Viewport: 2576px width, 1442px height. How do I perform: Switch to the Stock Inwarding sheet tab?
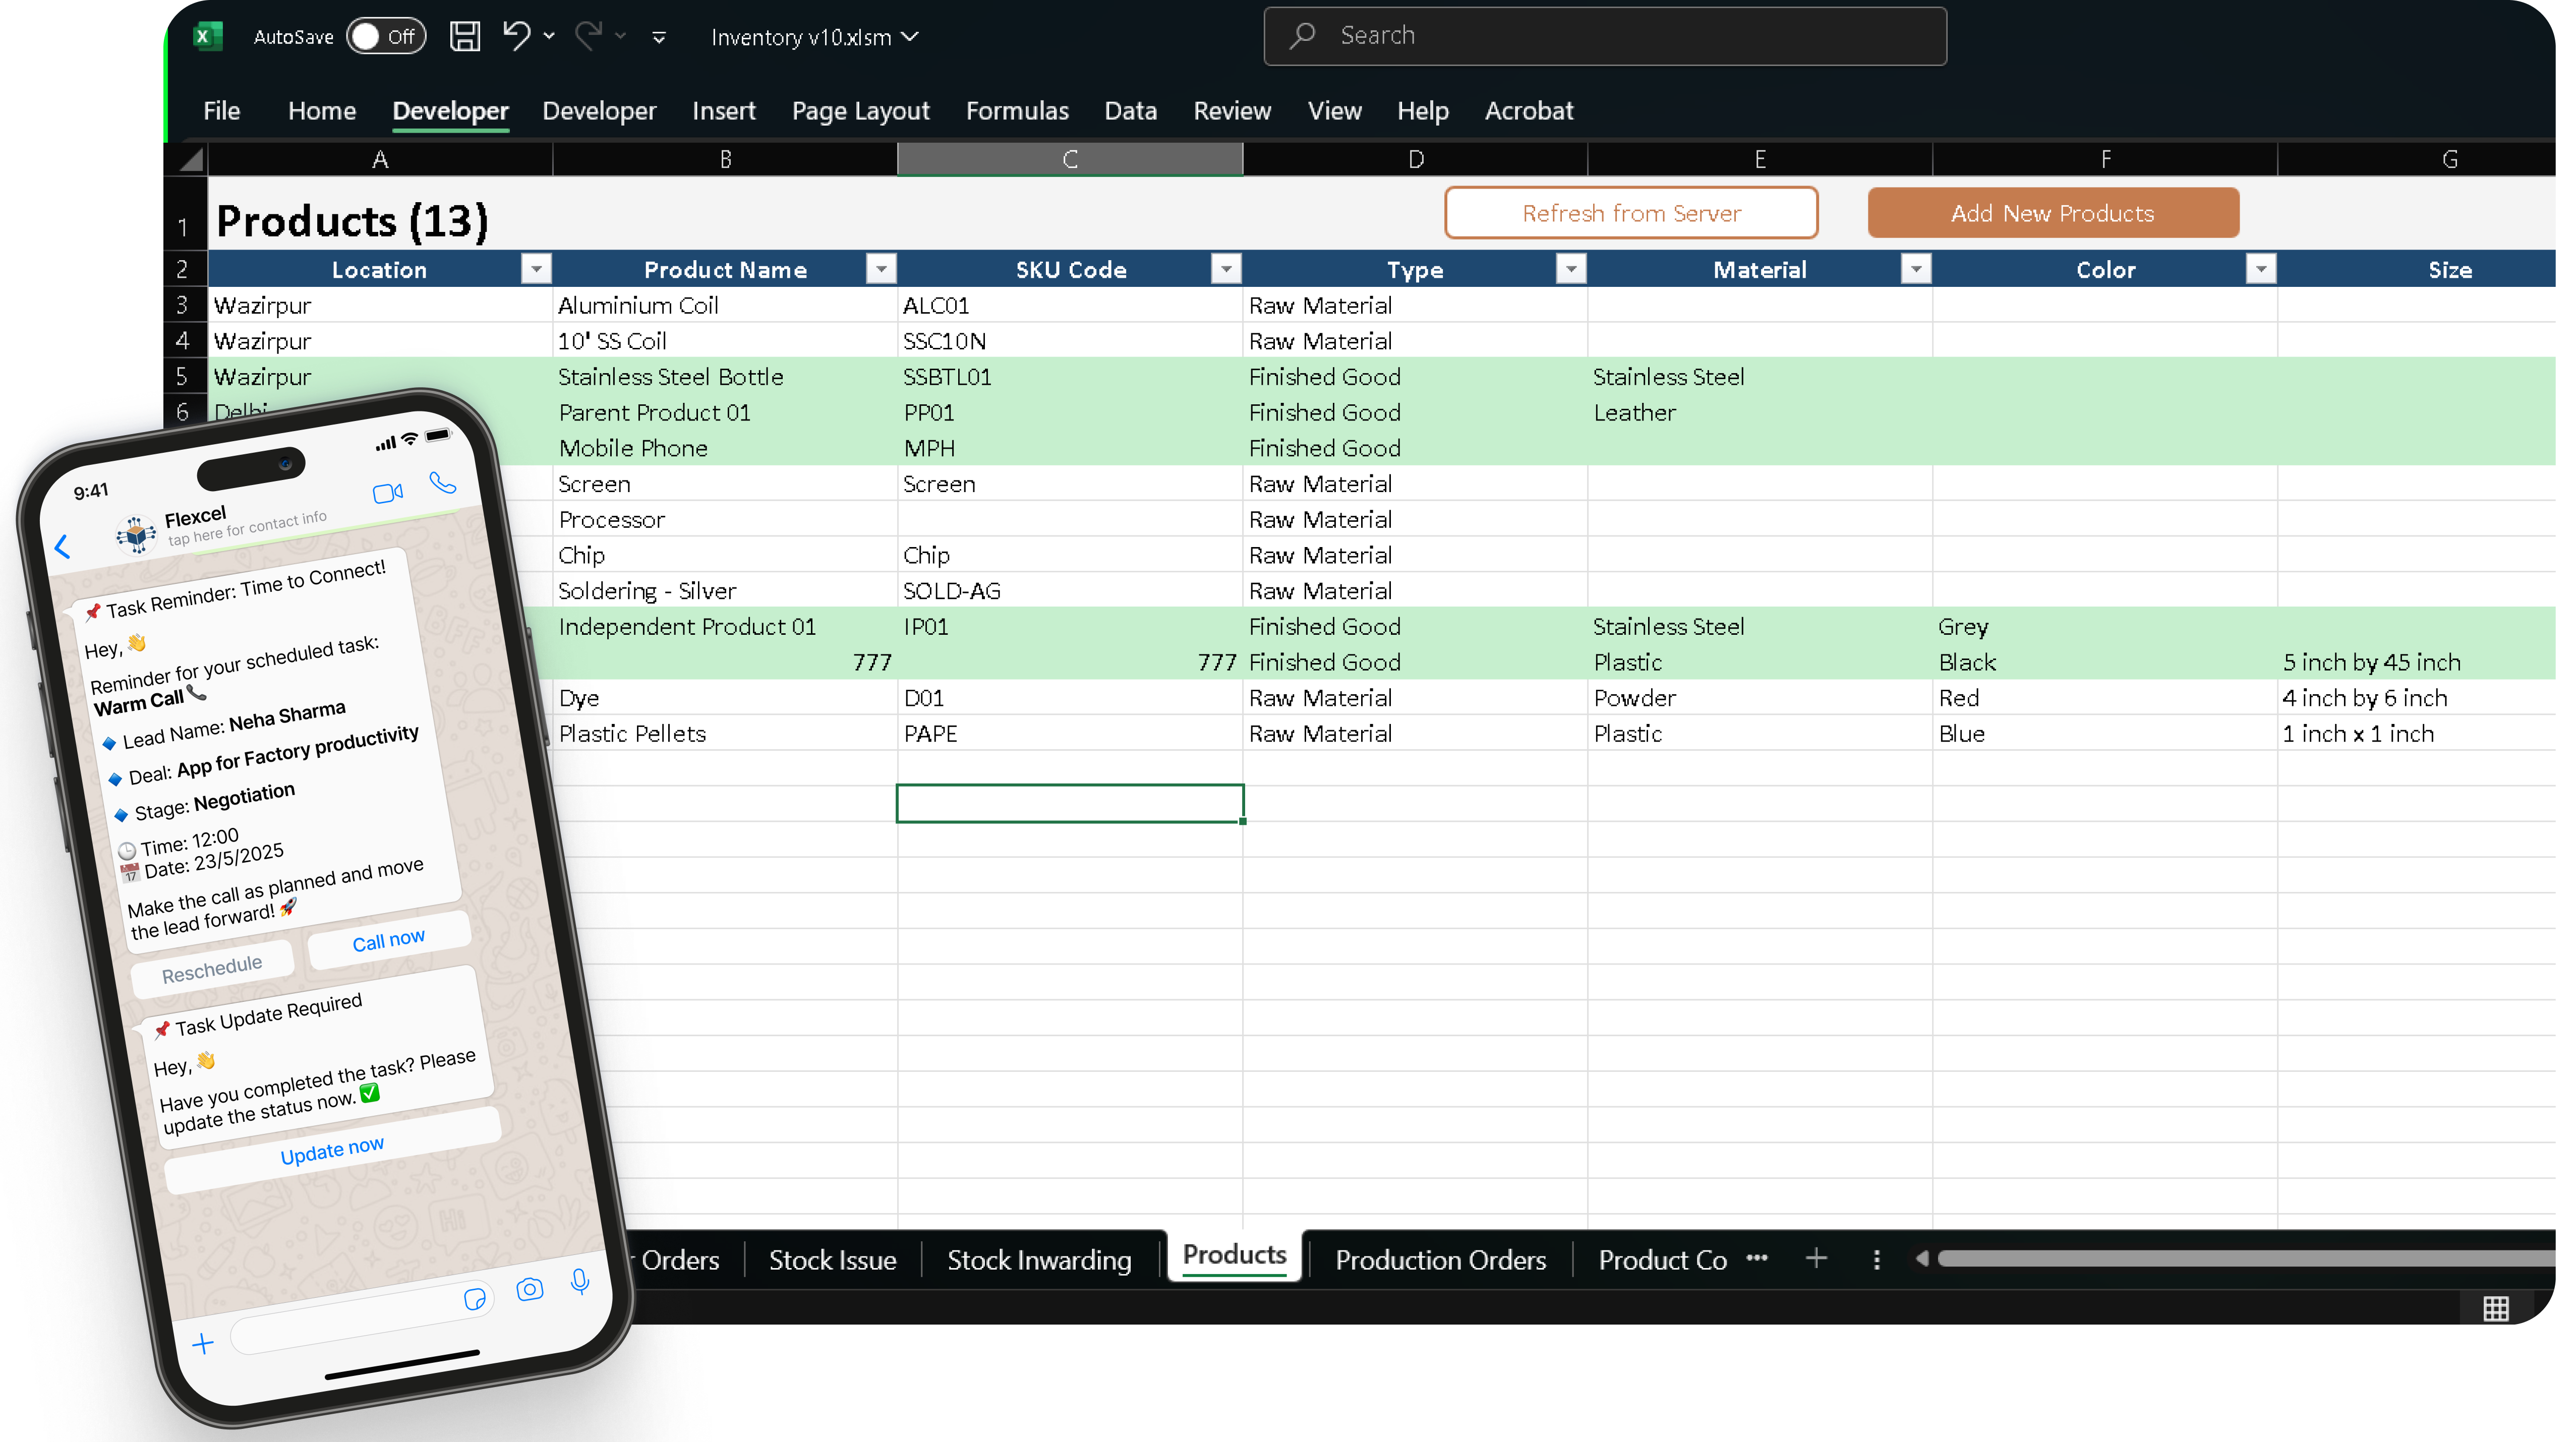[x=1039, y=1260]
